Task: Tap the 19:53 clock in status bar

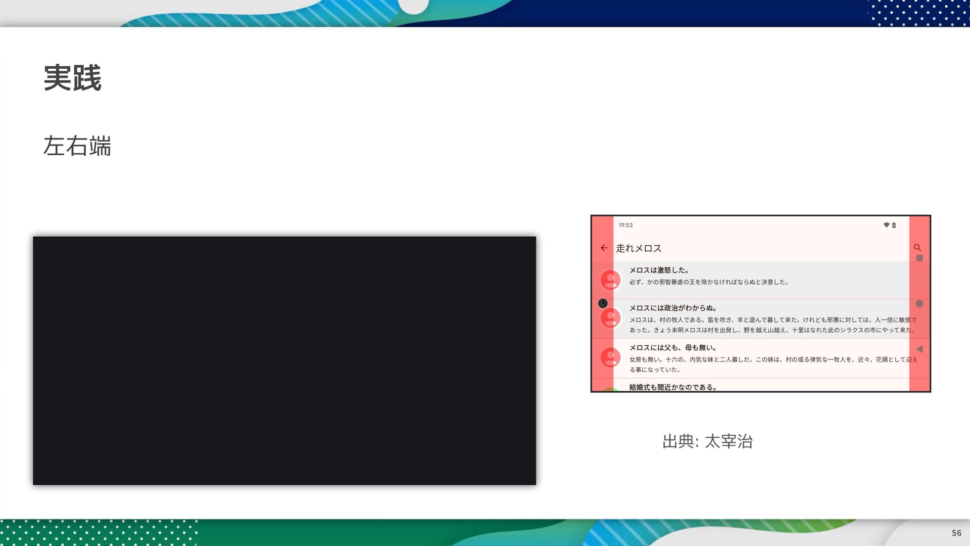Action: pyautogui.click(x=625, y=225)
